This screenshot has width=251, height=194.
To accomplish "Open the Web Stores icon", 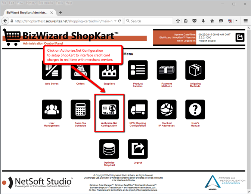I will 52,70.
